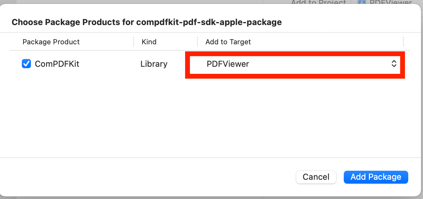Click the divider after Package Product header
This screenshot has width=423, height=199.
tap(134, 42)
